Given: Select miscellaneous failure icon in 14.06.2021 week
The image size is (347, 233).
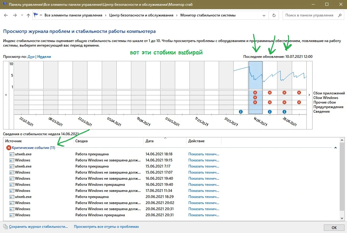Looking at the screenshot, I should pos(255,102).
